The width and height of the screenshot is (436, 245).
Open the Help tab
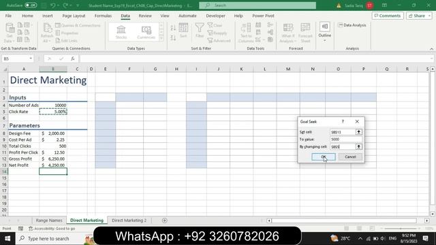[x=238, y=16]
